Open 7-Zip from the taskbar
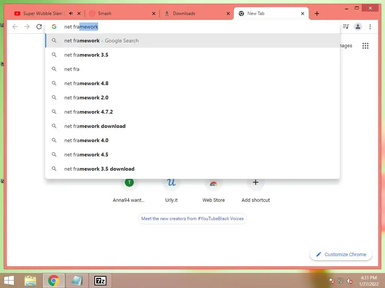 click(100, 280)
